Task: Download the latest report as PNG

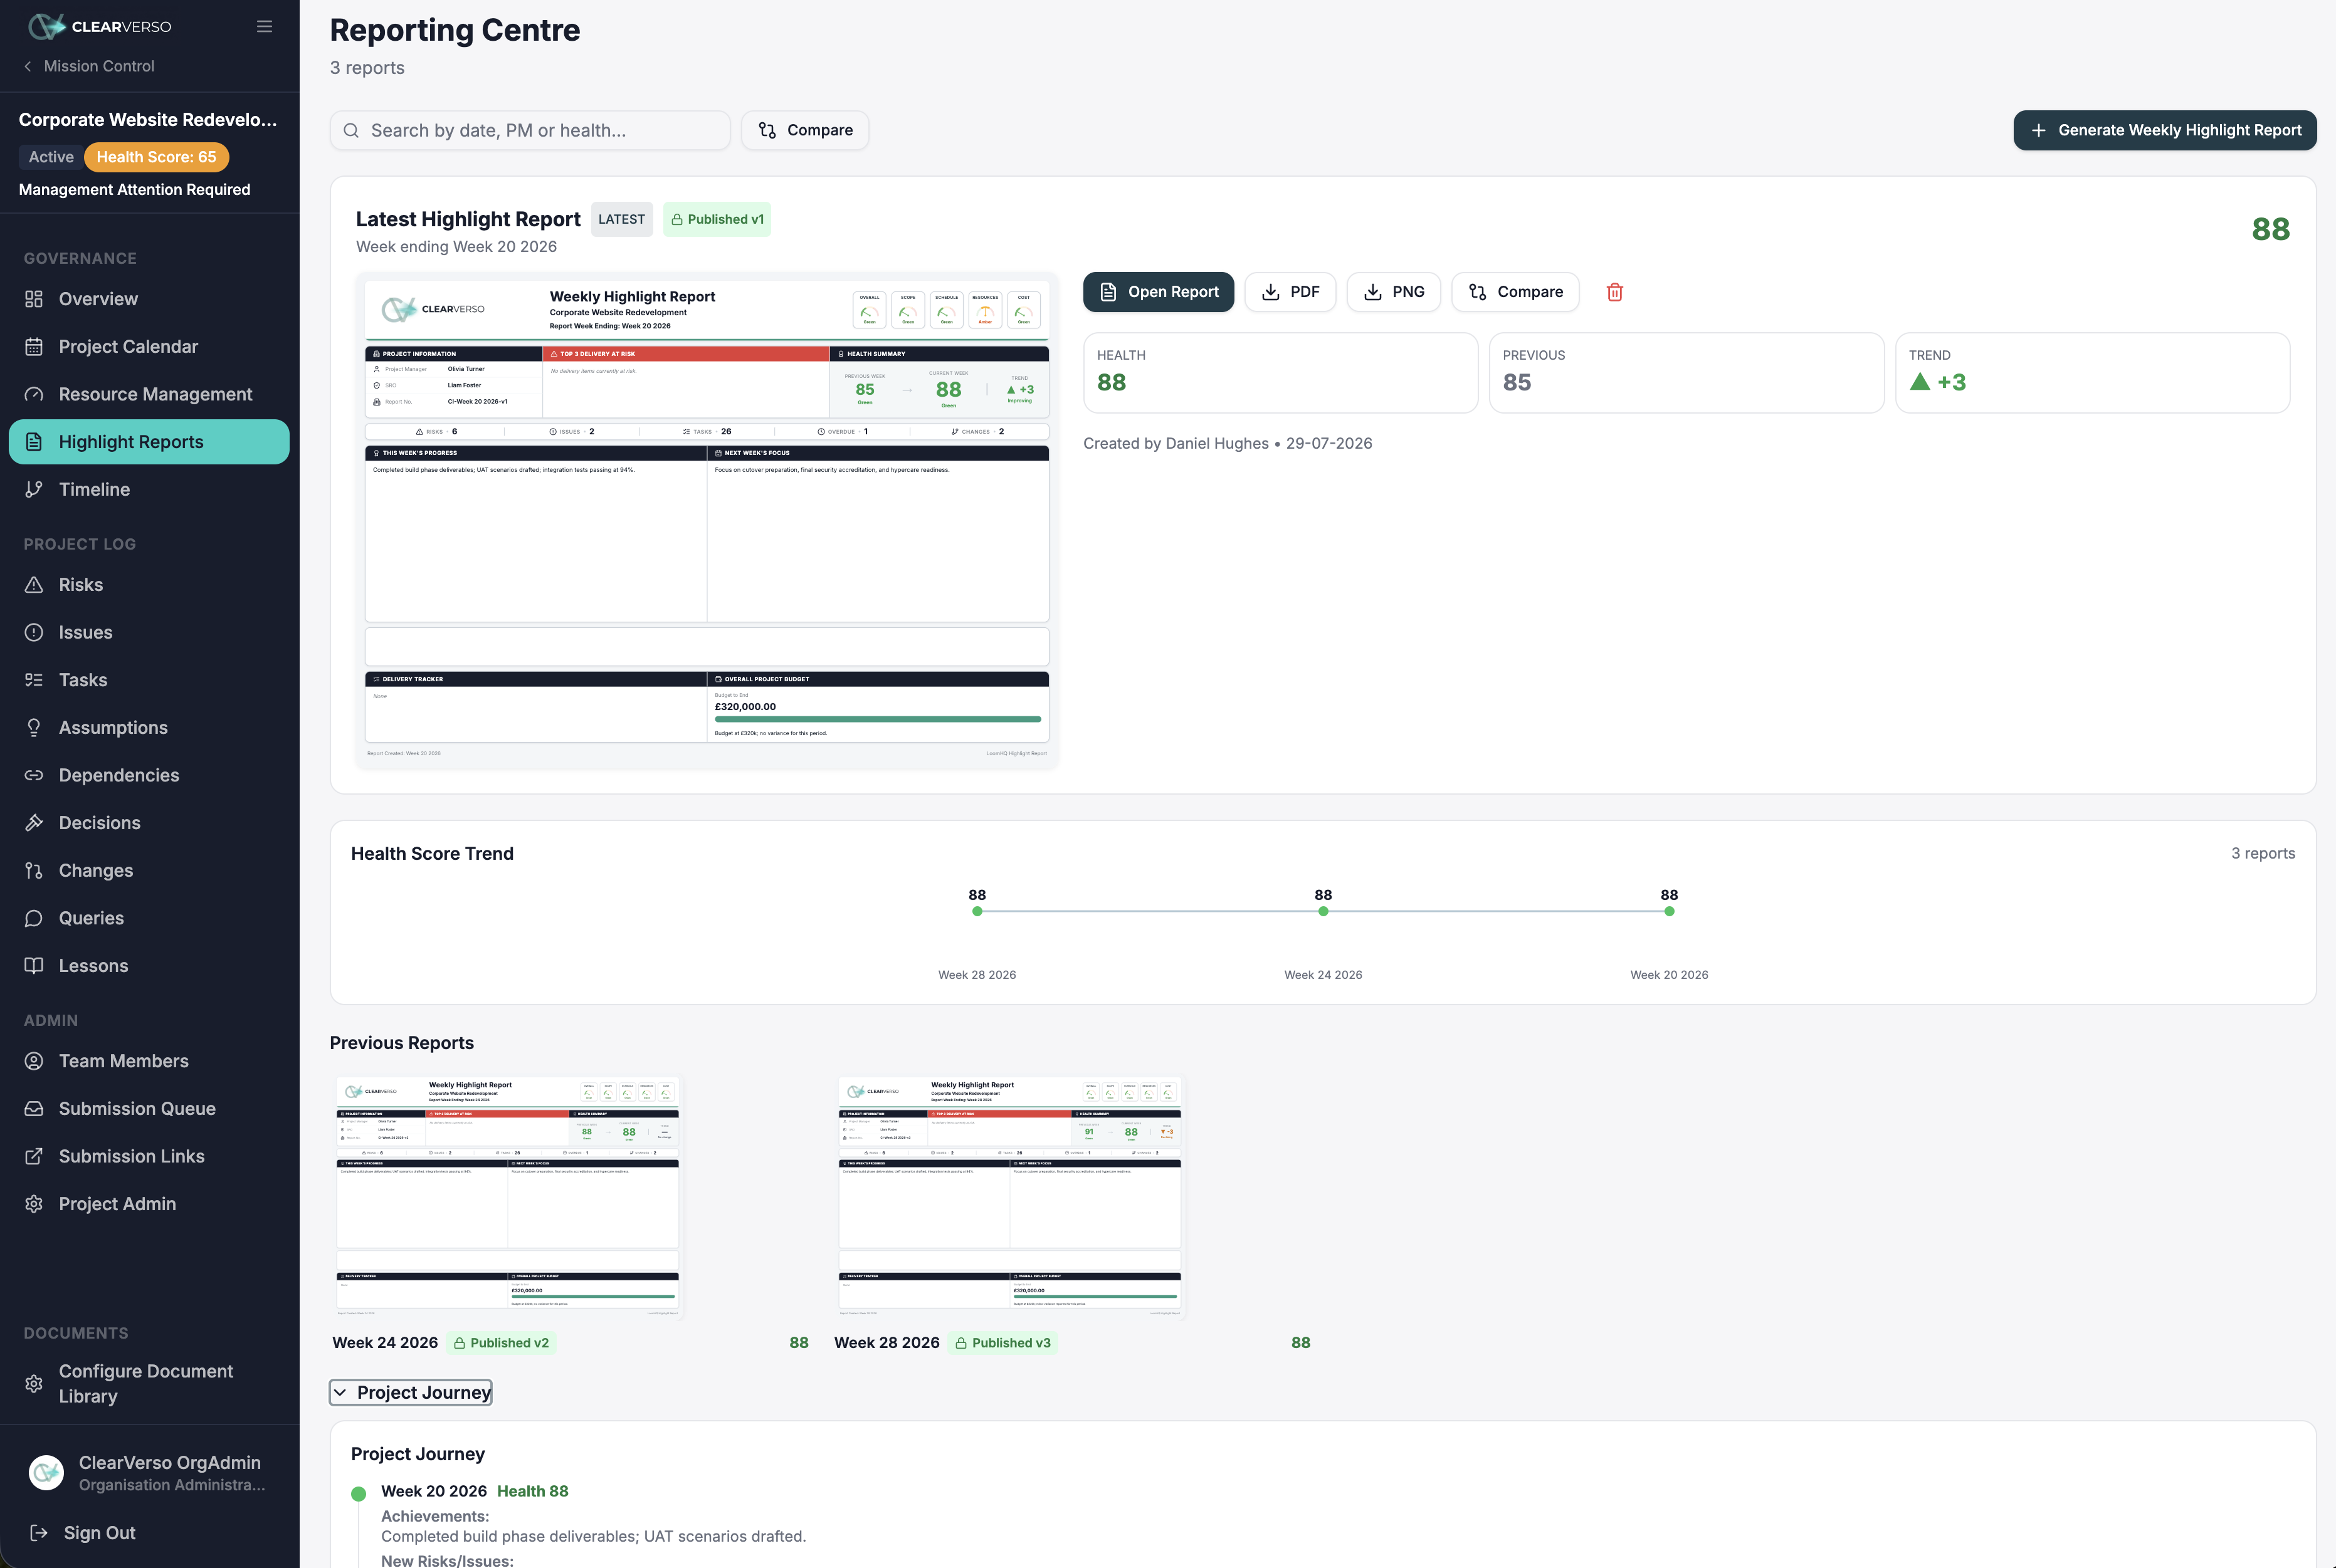Action: [x=1394, y=292]
